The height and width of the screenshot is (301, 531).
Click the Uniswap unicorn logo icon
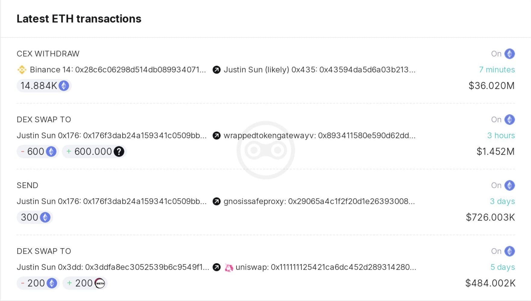click(x=229, y=268)
